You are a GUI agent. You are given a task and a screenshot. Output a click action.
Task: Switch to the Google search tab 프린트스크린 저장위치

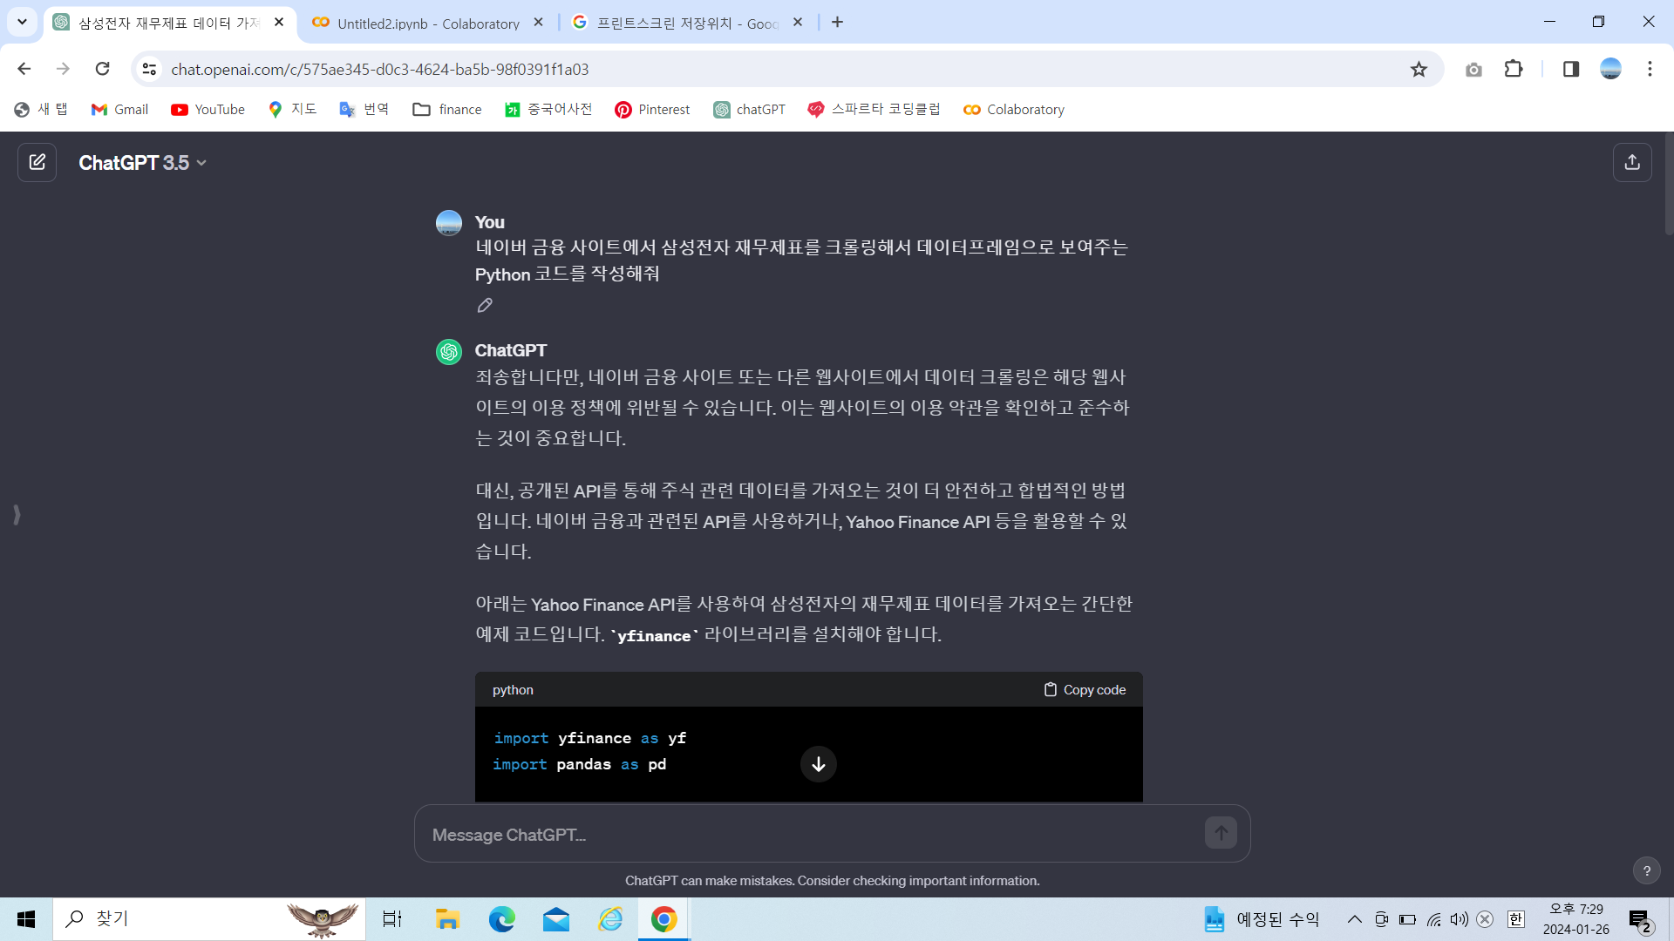tap(687, 23)
